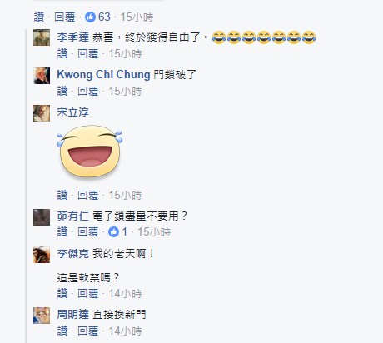This screenshot has width=383, height=343.
Task: Open Kwong Chi Chung's profile name link
Action: [x=103, y=75]
